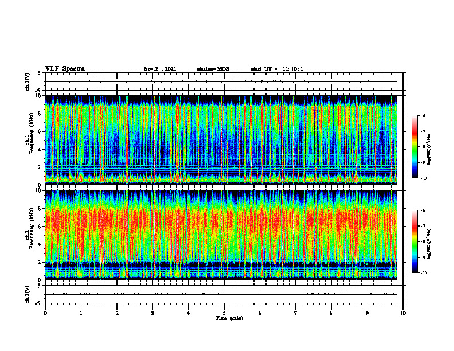
Task: Click time-axis tick label "5"
Action: 224,313
